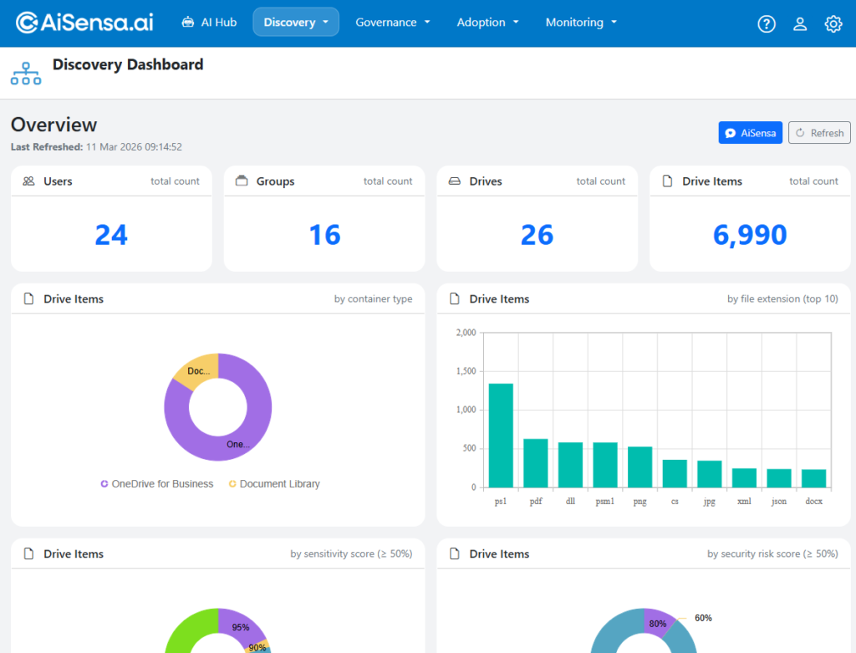Viewport: 856px width, 653px height.
Task: Click the AiSensa.ai logo
Action: pos(84,23)
